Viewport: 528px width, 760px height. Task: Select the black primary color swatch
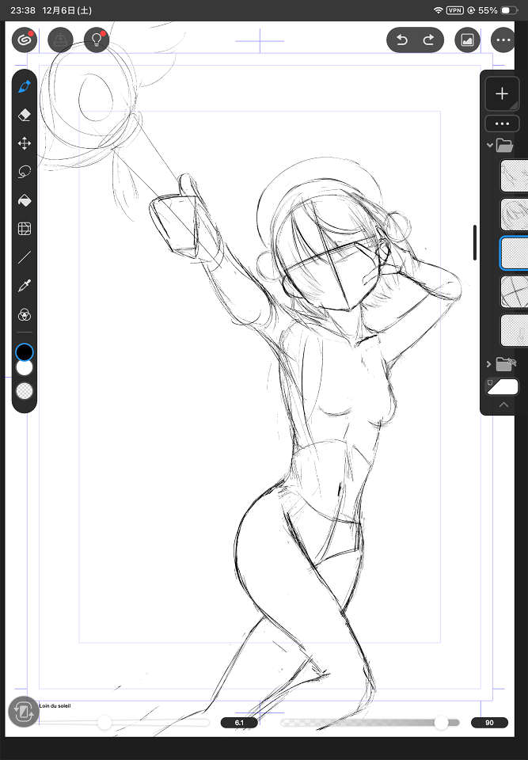pos(25,351)
